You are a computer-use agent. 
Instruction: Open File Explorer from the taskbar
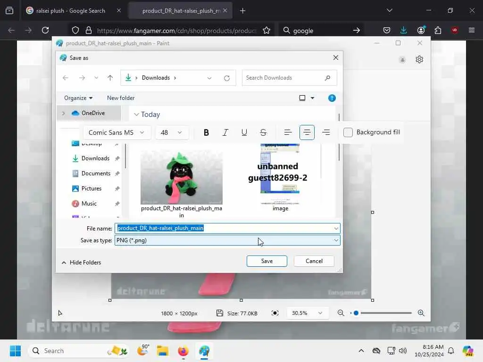click(163, 351)
